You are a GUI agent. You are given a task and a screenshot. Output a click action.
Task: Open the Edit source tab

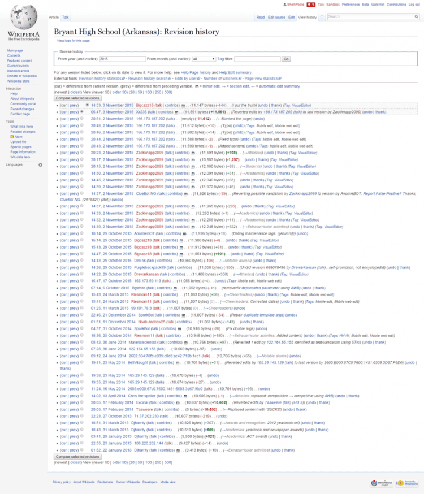coord(276,18)
